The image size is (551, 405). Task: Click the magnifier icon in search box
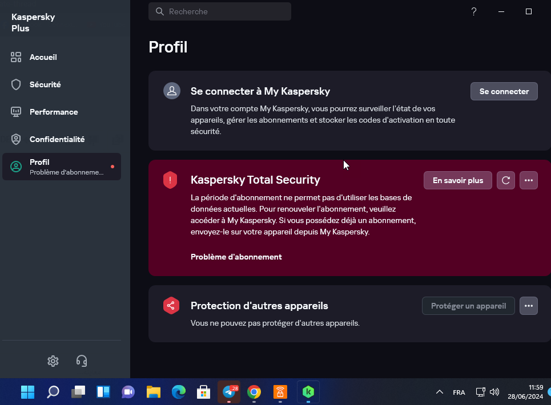[160, 11]
